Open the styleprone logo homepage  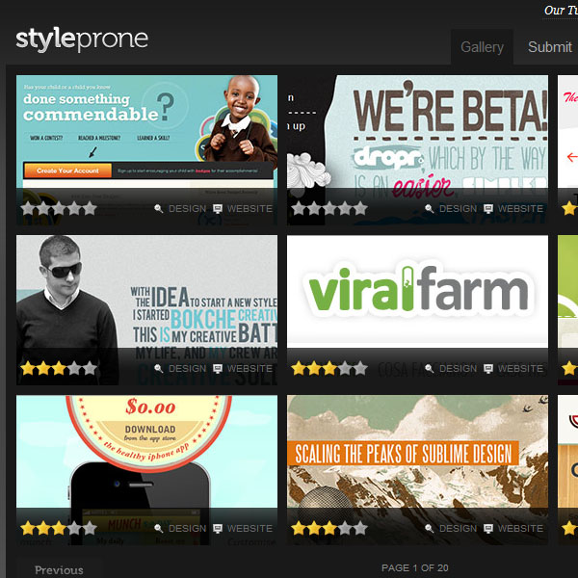tap(82, 39)
